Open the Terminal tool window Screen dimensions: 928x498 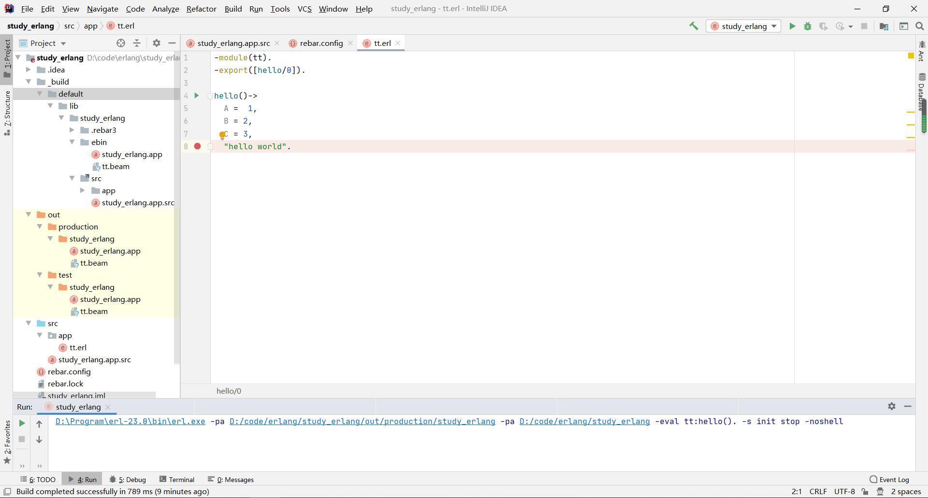pyautogui.click(x=177, y=480)
